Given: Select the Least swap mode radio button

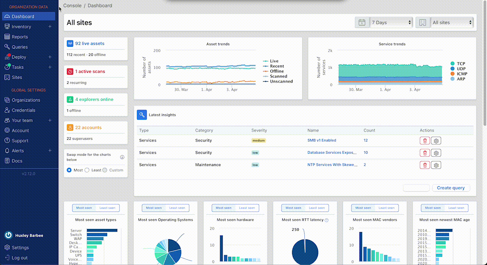Looking at the screenshot, I should (x=87, y=170).
